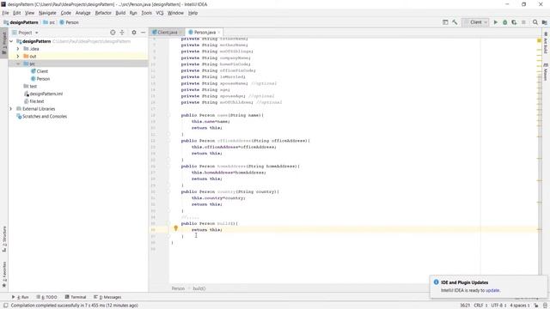Screen dimensions: 550x309
Task: Hide the Project tool window
Action: tap(144, 33)
